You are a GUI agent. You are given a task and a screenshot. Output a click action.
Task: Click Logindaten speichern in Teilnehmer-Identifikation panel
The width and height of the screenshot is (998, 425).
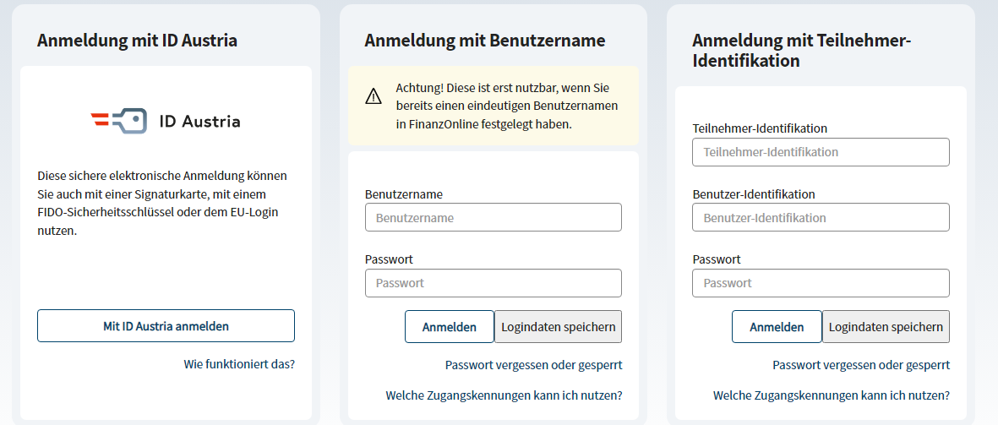[x=886, y=327]
